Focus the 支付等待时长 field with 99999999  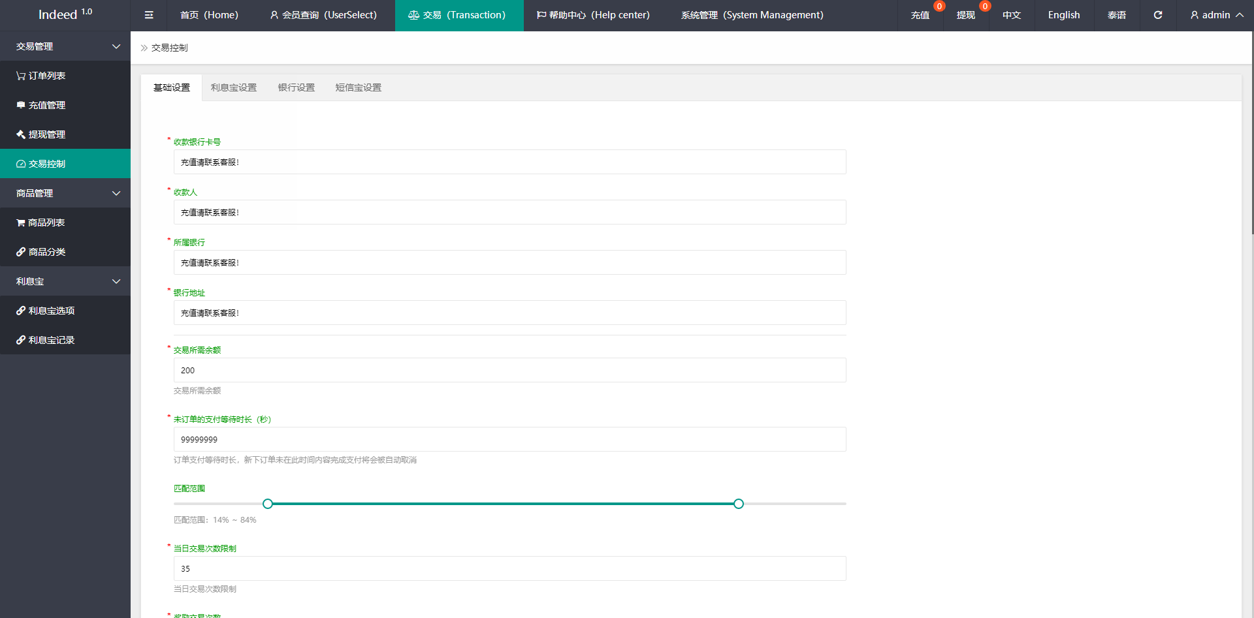point(510,439)
